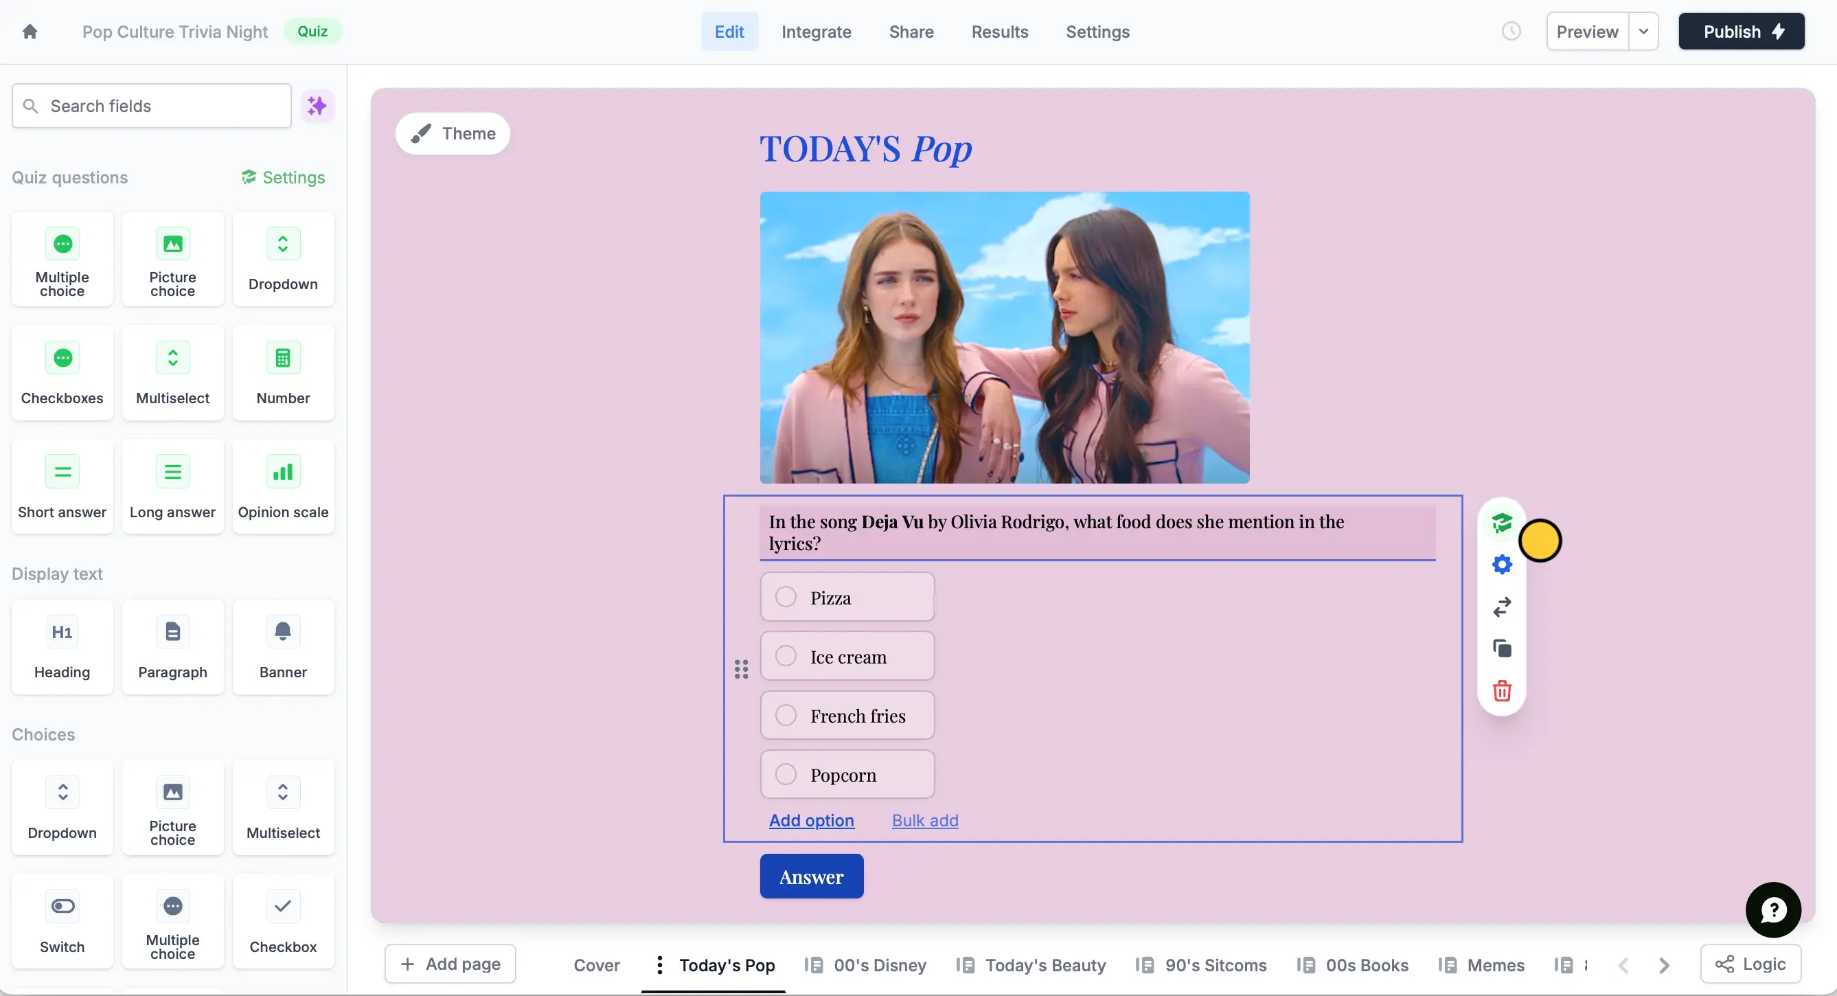Add a Short answer field

click(62, 486)
